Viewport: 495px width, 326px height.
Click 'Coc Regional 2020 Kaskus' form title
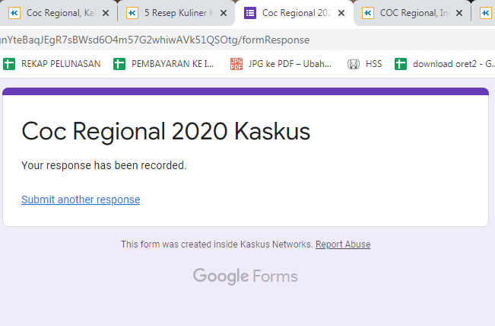[x=166, y=132]
